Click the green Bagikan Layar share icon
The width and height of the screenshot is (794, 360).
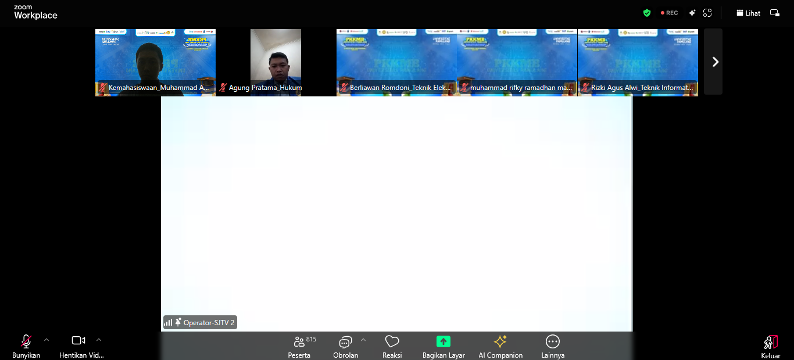click(444, 341)
